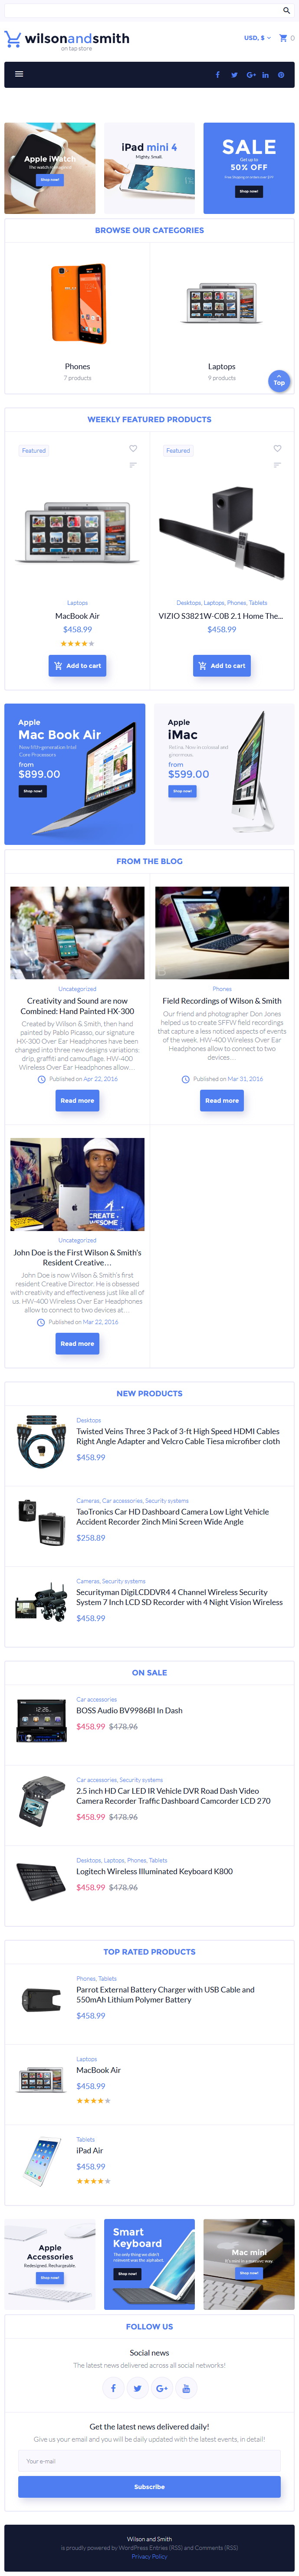Viewport: 299px width, 2576px height.
Task: Click the search magnifier icon
Action: 286,10
